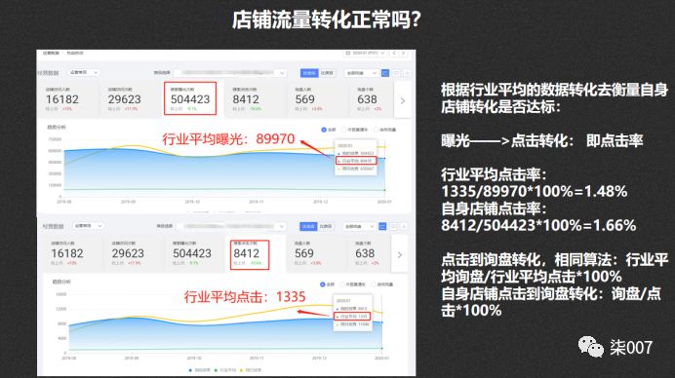Click 行业平均: 1335 tooltip row
The height and width of the screenshot is (378, 675).
click(352, 317)
